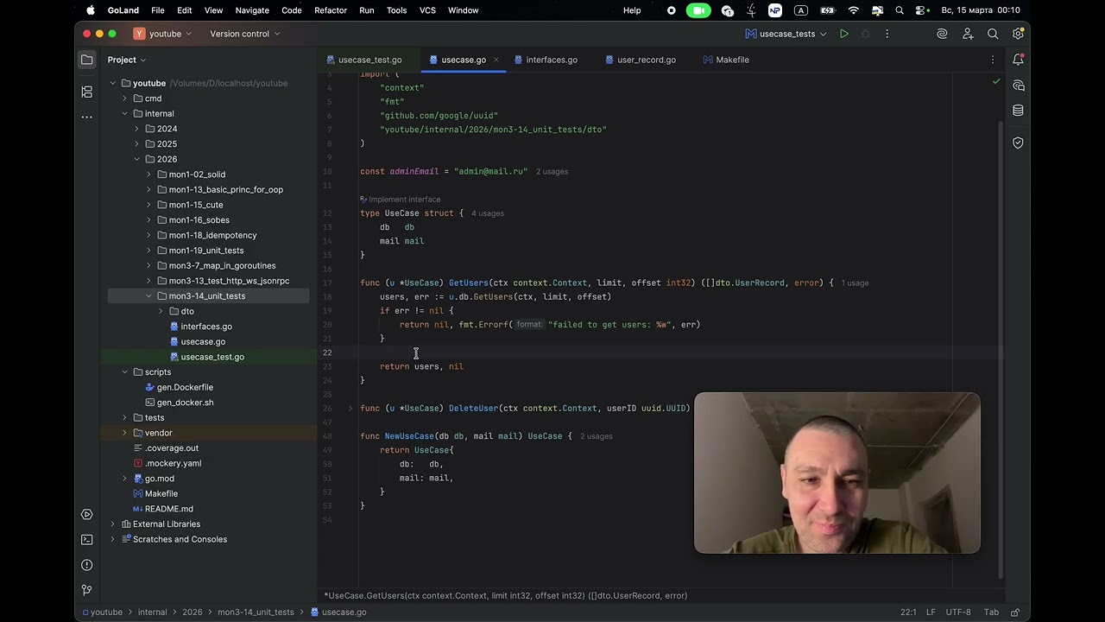This screenshot has width=1105, height=622.
Task: Click the UTF-8 encoding indicator
Action: [958, 612]
